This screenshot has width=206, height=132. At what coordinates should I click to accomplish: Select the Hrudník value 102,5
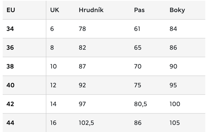point(86,123)
